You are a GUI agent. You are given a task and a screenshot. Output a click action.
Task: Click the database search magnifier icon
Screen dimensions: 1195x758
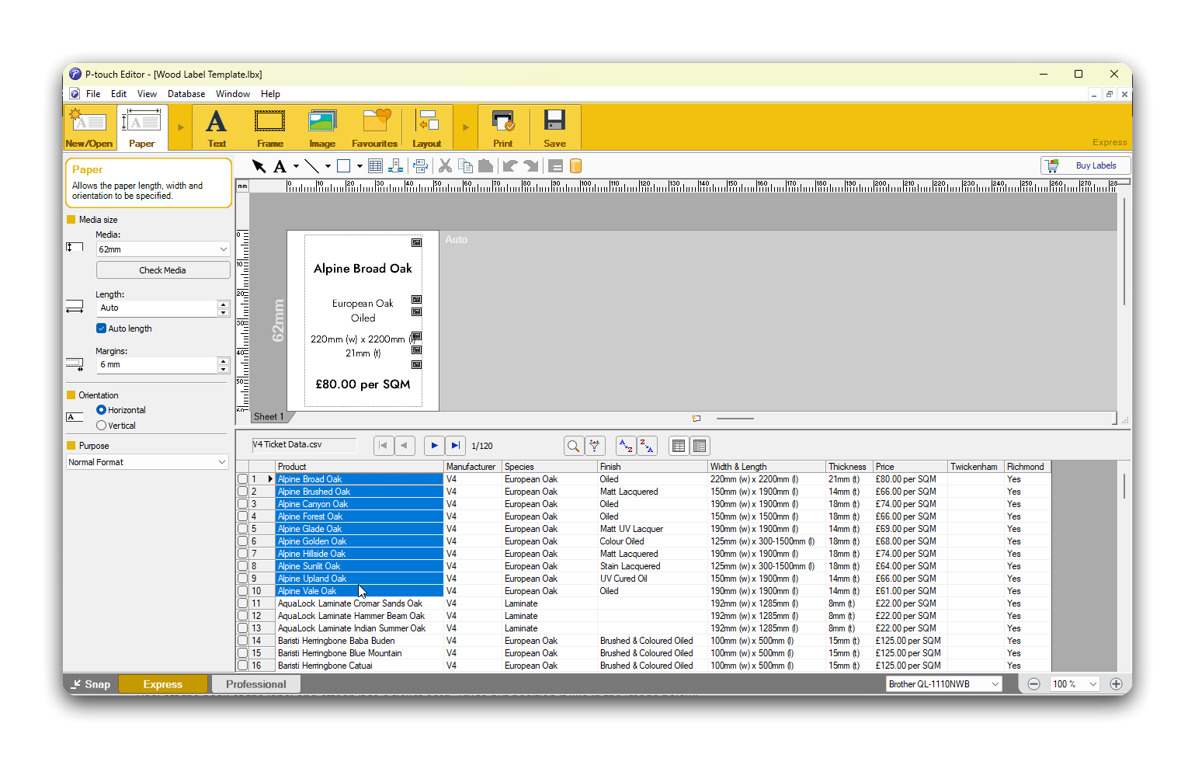pos(573,446)
